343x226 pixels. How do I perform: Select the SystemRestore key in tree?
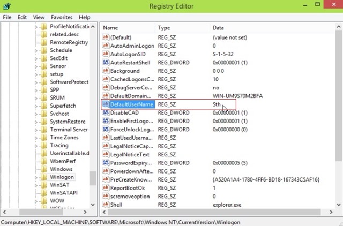68,122
